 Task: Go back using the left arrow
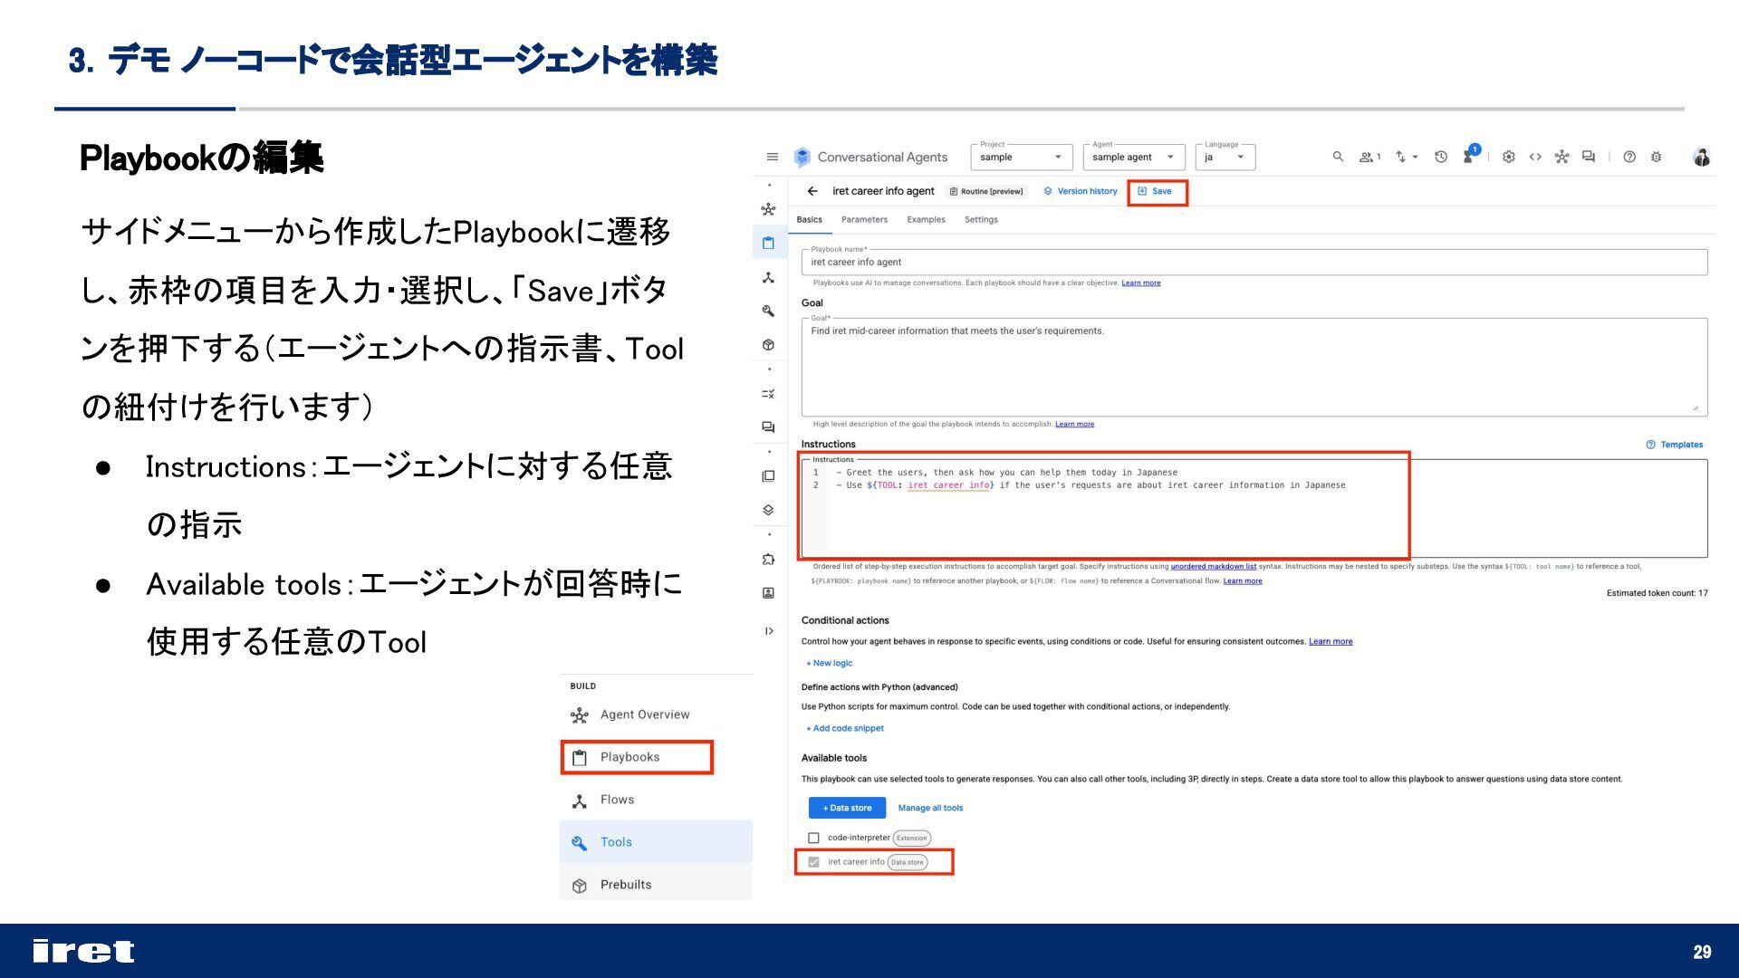click(812, 191)
